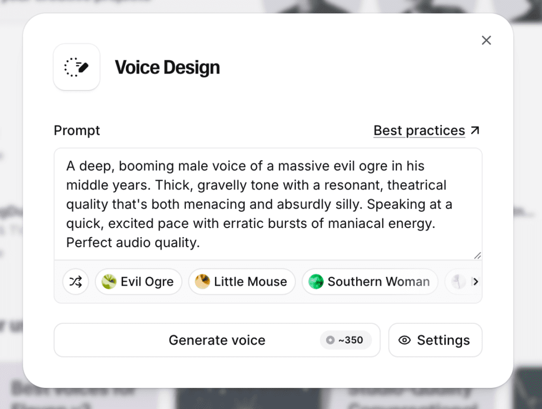Expand the external link arrow on Best practices
This screenshot has width=542, height=409.
pos(475,130)
